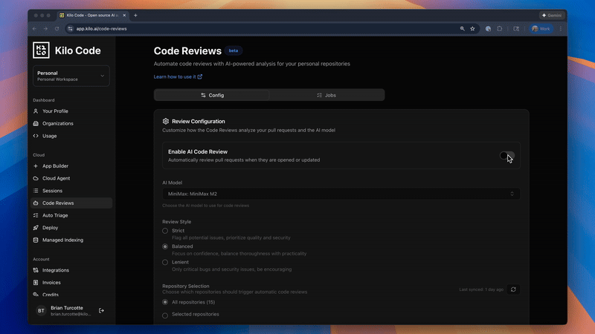The height and width of the screenshot is (334, 595).
Task: Switch to the Jobs tab
Action: coord(327,96)
